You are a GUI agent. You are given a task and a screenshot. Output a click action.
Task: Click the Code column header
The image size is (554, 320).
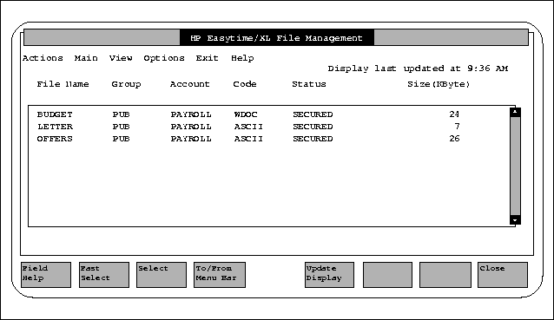pyautogui.click(x=245, y=84)
